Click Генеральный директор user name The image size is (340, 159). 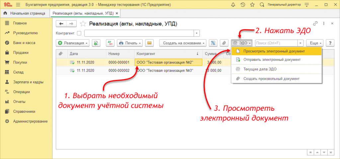point(284,5)
